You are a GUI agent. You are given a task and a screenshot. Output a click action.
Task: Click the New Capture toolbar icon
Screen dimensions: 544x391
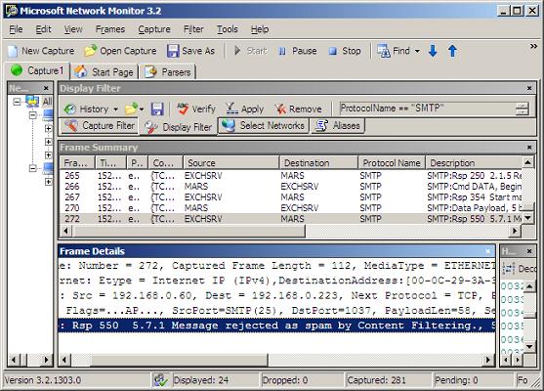tap(13, 51)
